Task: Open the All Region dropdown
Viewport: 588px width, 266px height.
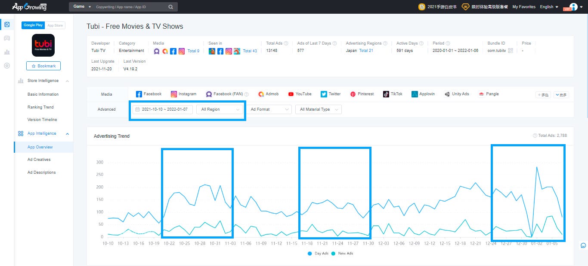Action: 220,109
